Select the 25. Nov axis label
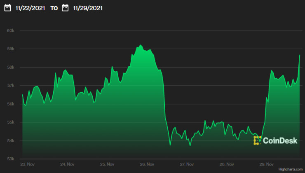305x173 pixels. (x=108, y=164)
